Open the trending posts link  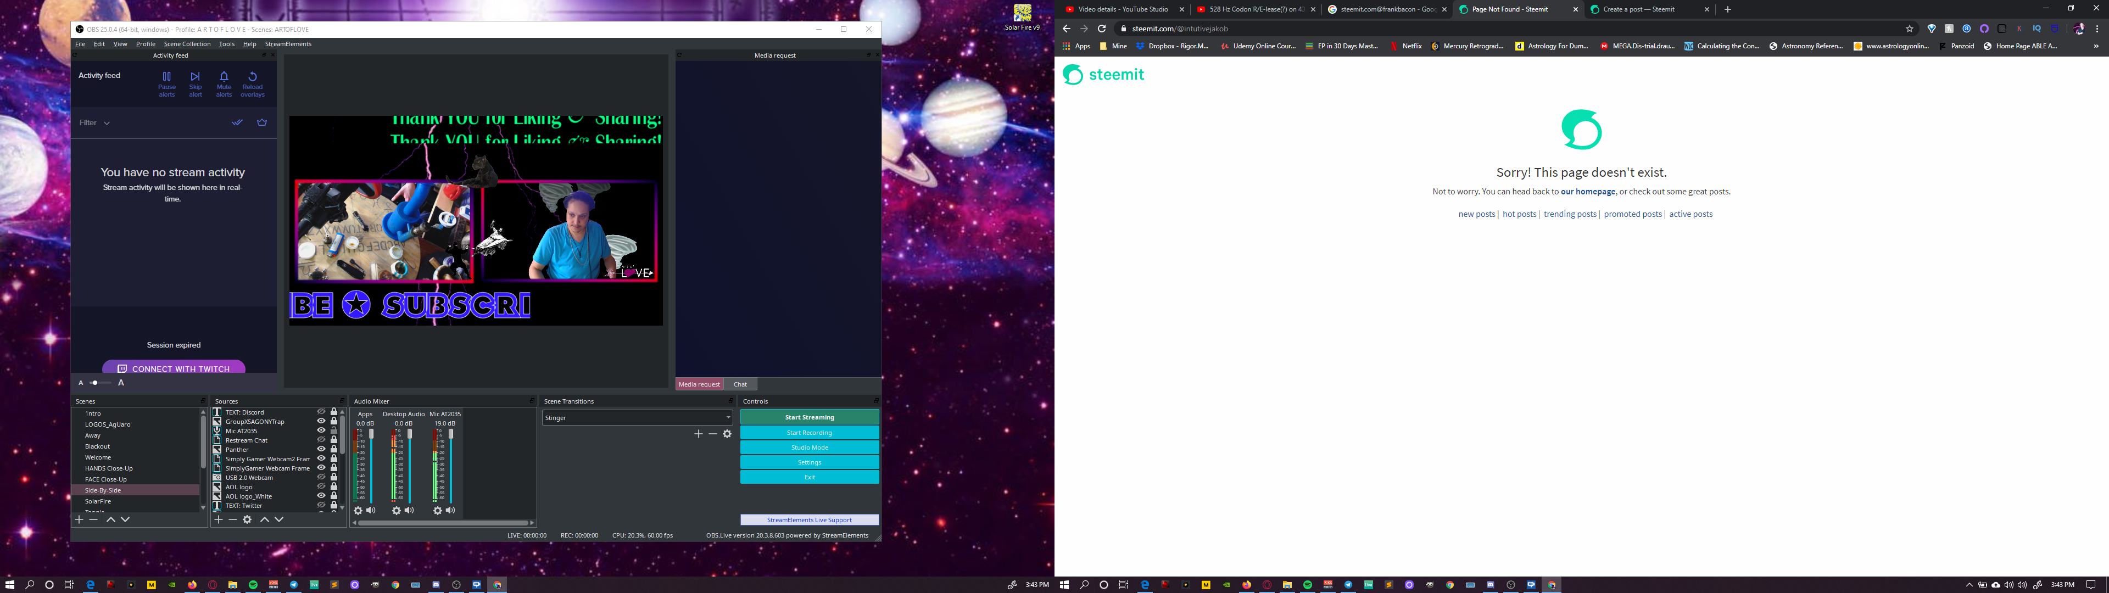pos(1570,214)
